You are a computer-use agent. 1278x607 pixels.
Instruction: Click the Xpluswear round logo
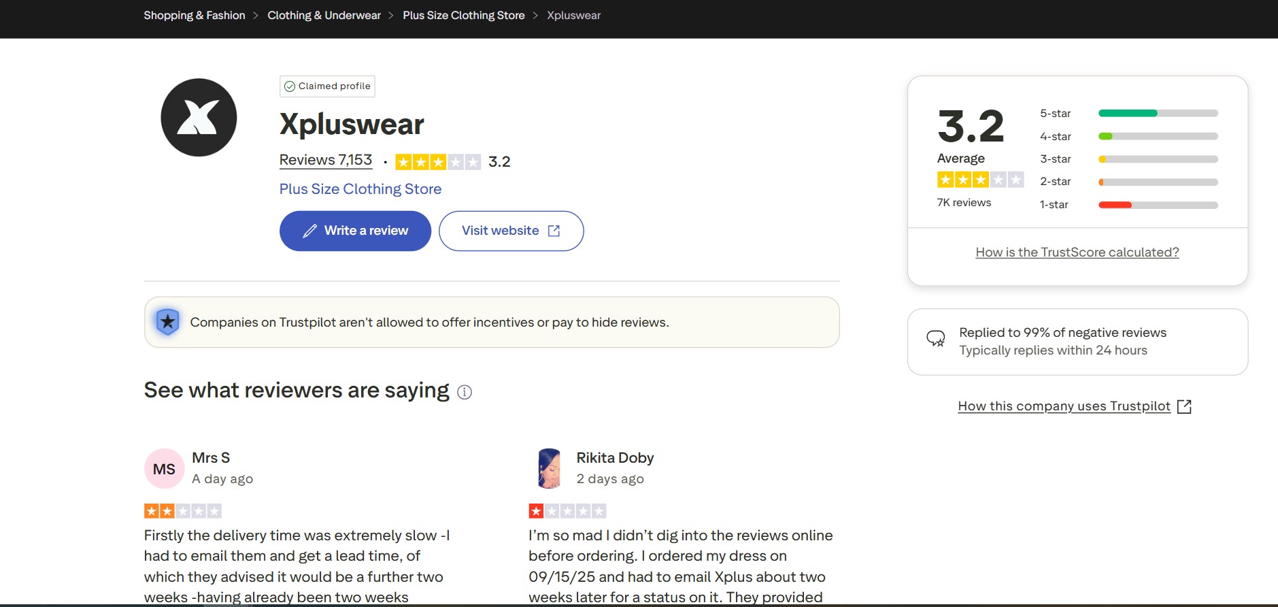(199, 118)
